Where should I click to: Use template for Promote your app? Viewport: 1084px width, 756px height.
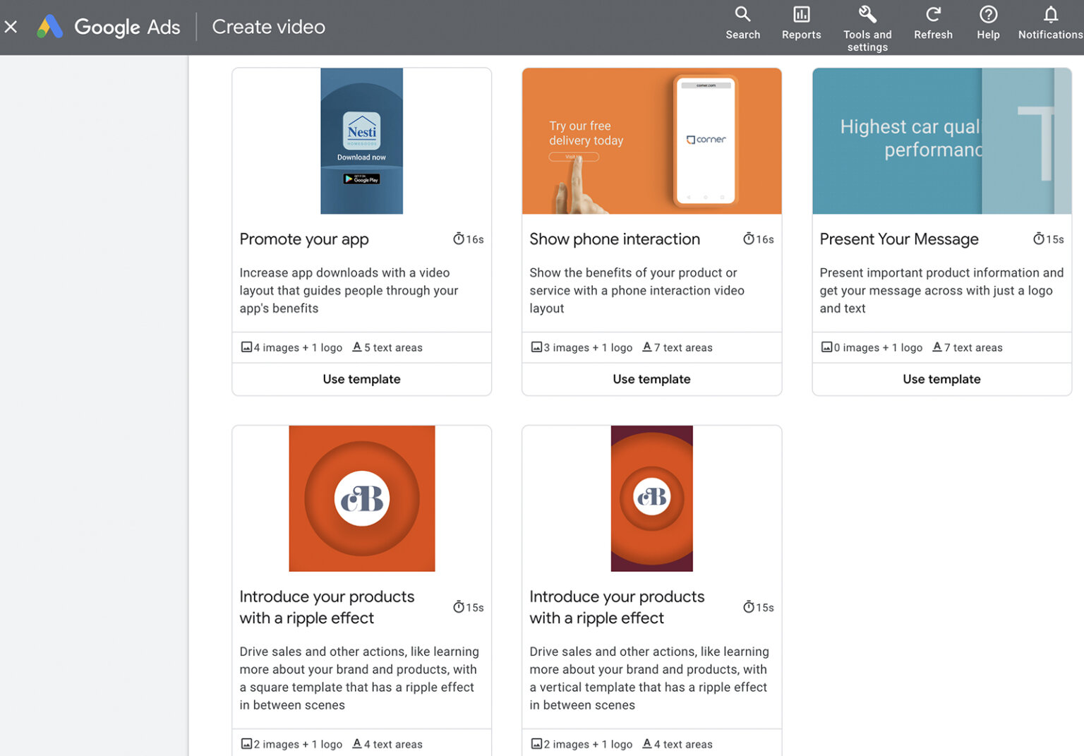361,379
